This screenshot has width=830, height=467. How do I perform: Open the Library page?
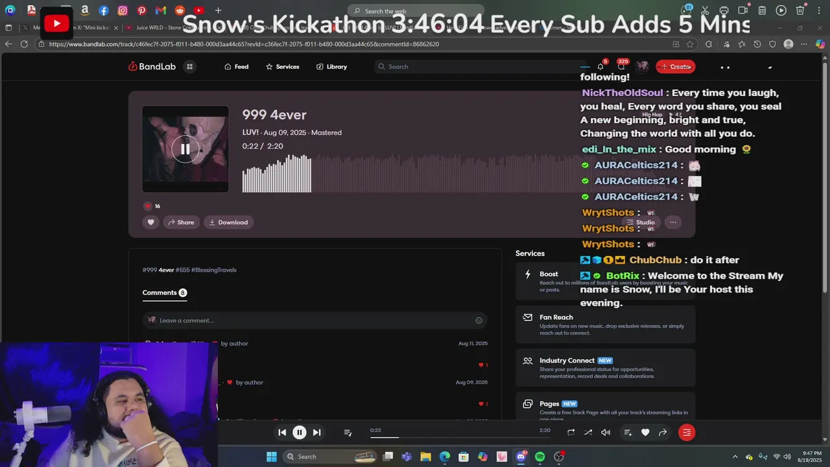pos(331,67)
